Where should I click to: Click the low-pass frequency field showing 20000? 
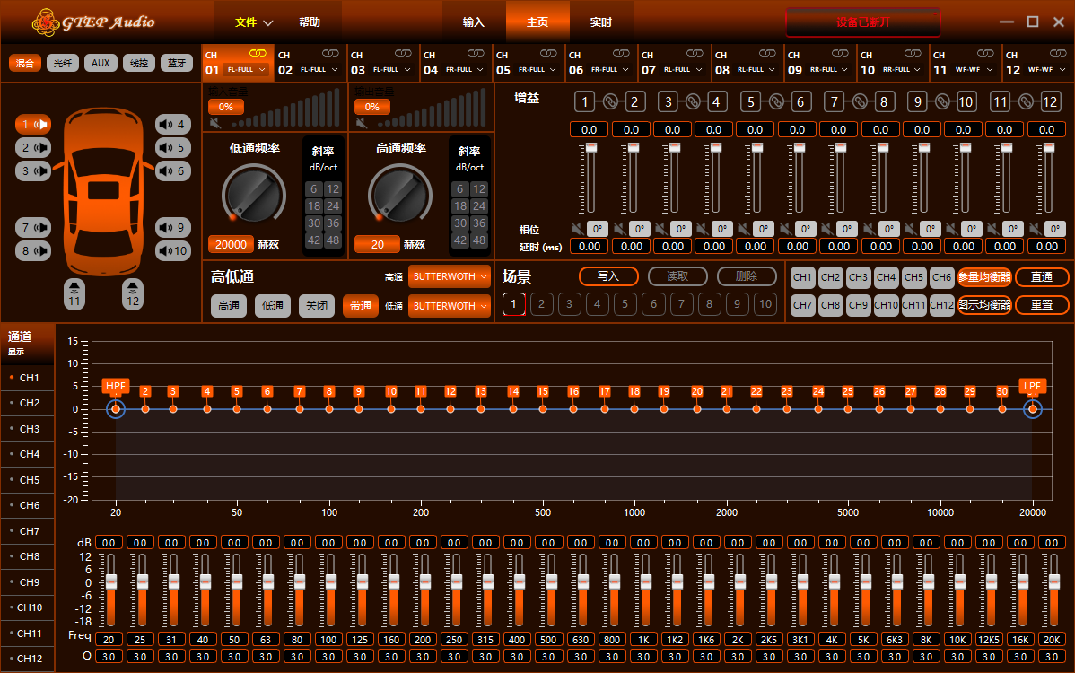pos(231,245)
